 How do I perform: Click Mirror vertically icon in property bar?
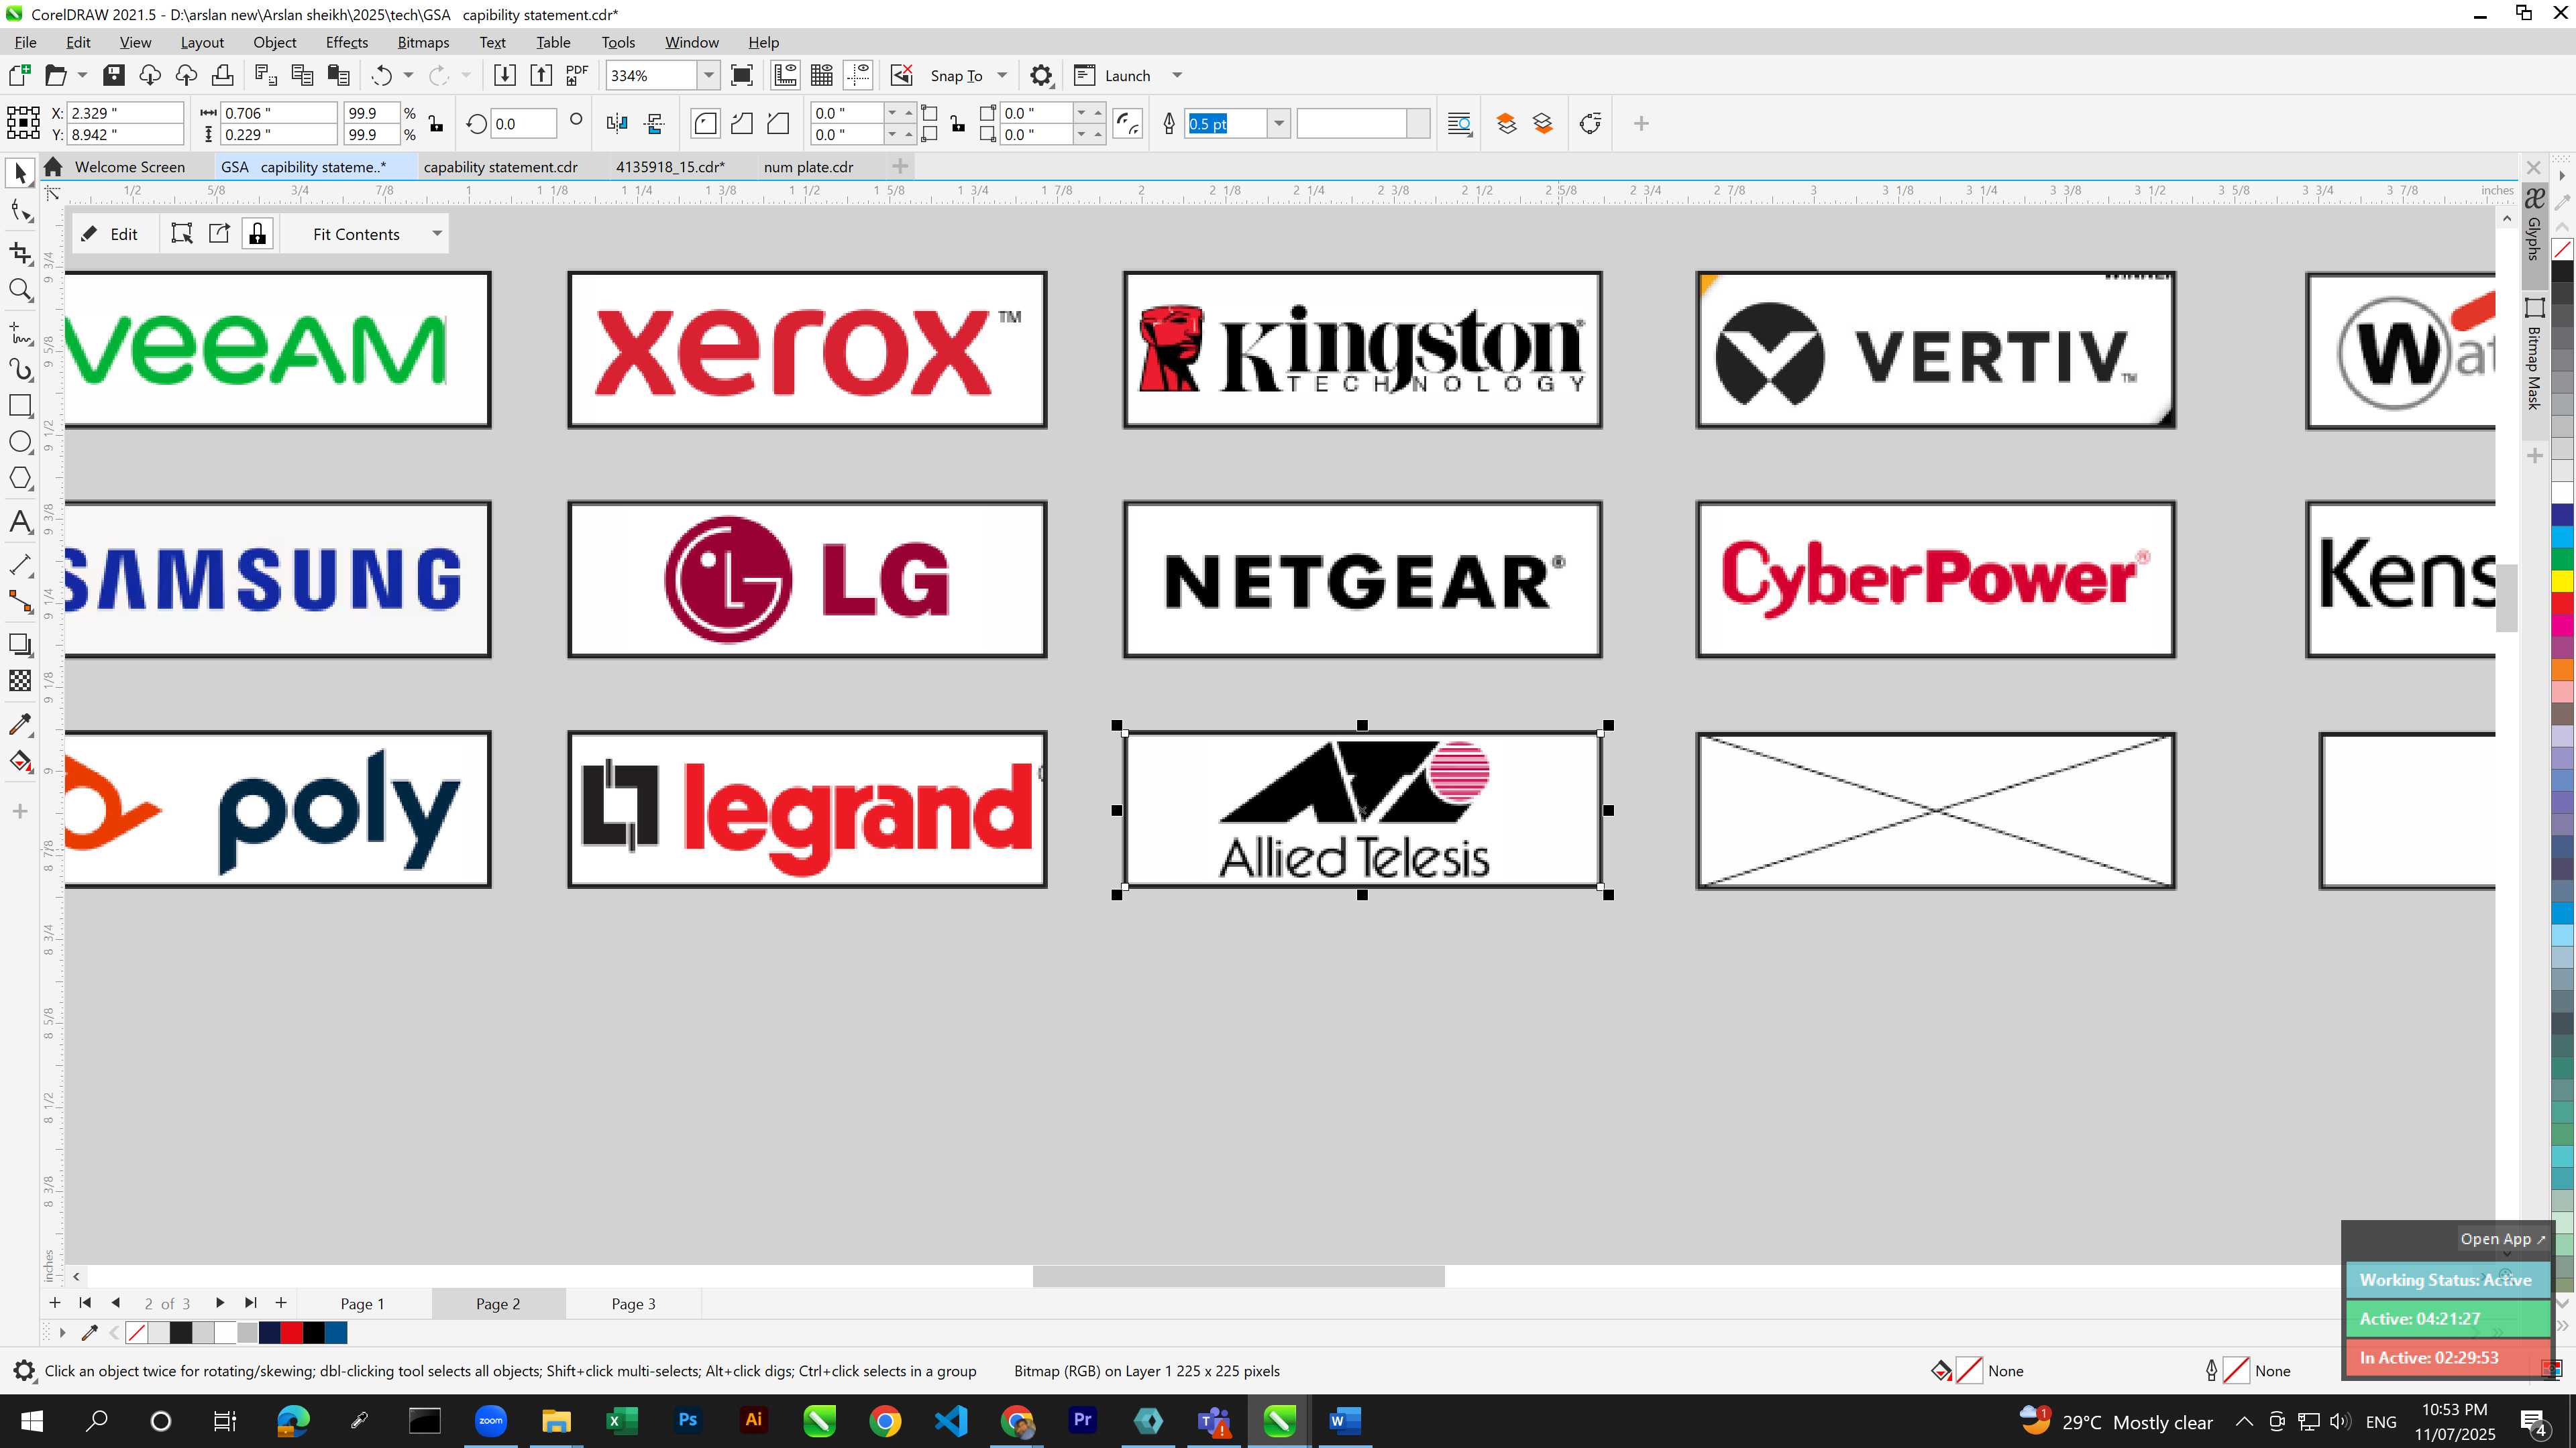655,124
